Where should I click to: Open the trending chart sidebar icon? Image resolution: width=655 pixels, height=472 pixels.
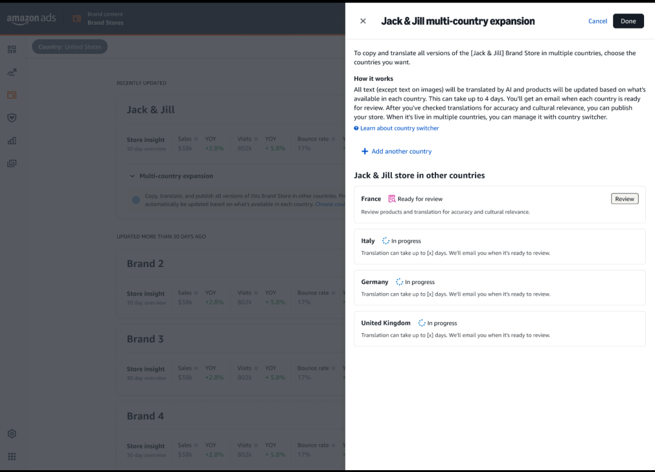click(x=12, y=72)
